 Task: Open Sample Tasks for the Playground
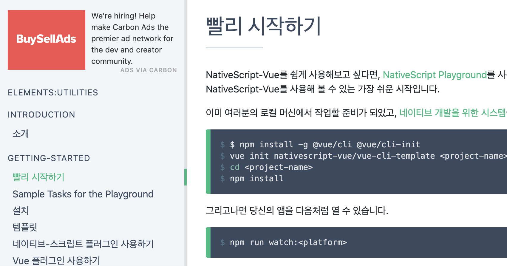83,194
